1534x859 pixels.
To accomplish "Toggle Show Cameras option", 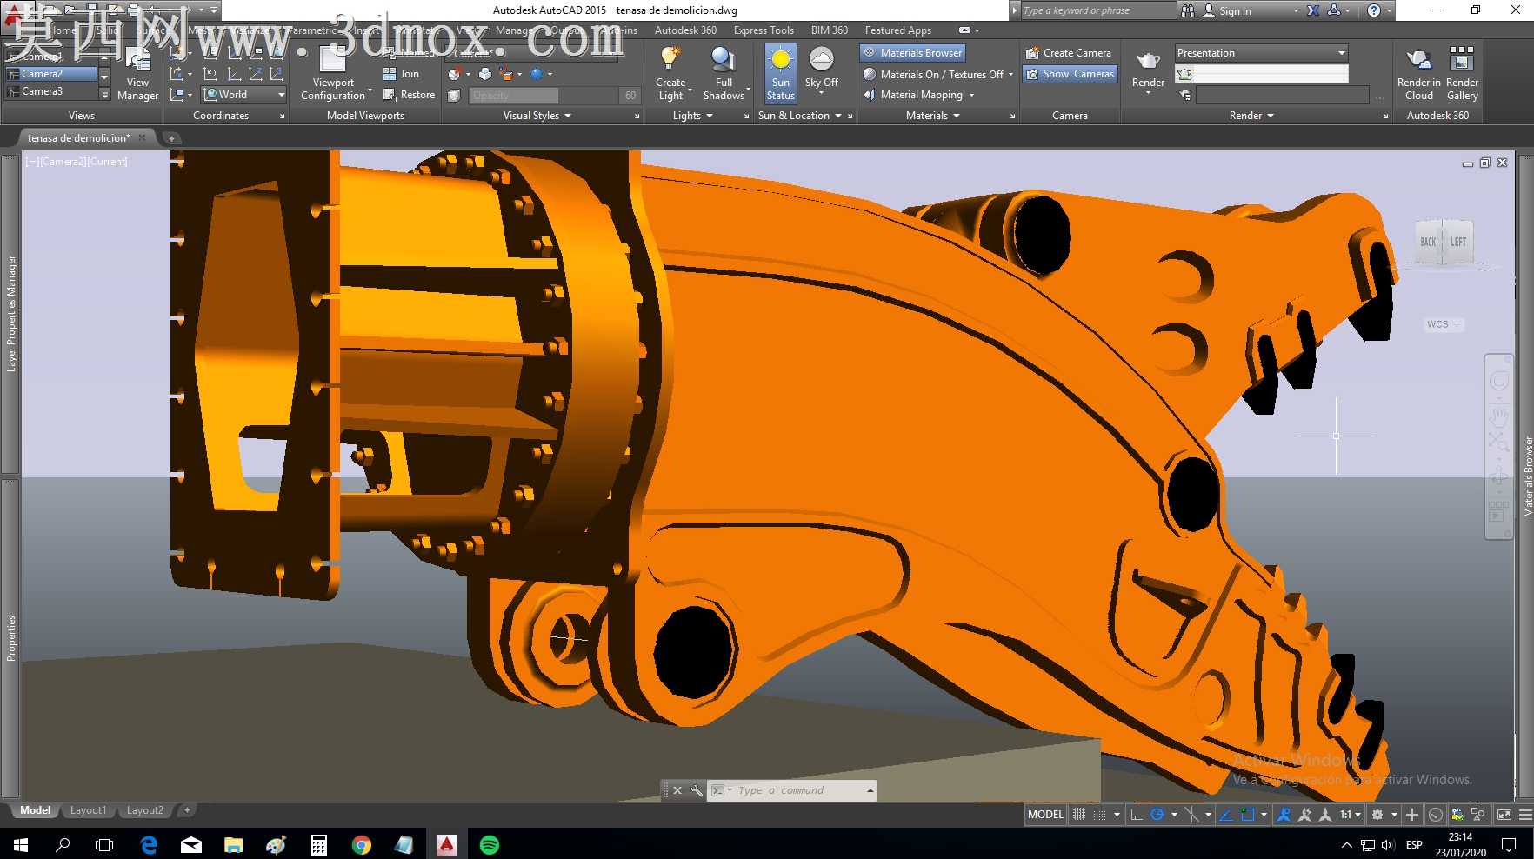I will coord(1070,74).
